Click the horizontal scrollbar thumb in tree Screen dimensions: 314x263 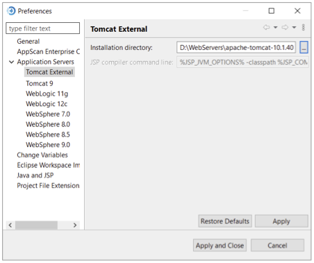click(36, 225)
